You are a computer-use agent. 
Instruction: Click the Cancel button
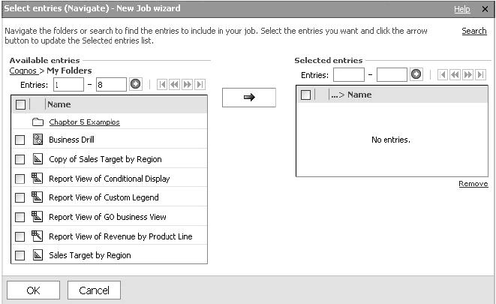pyautogui.click(x=94, y=290)
